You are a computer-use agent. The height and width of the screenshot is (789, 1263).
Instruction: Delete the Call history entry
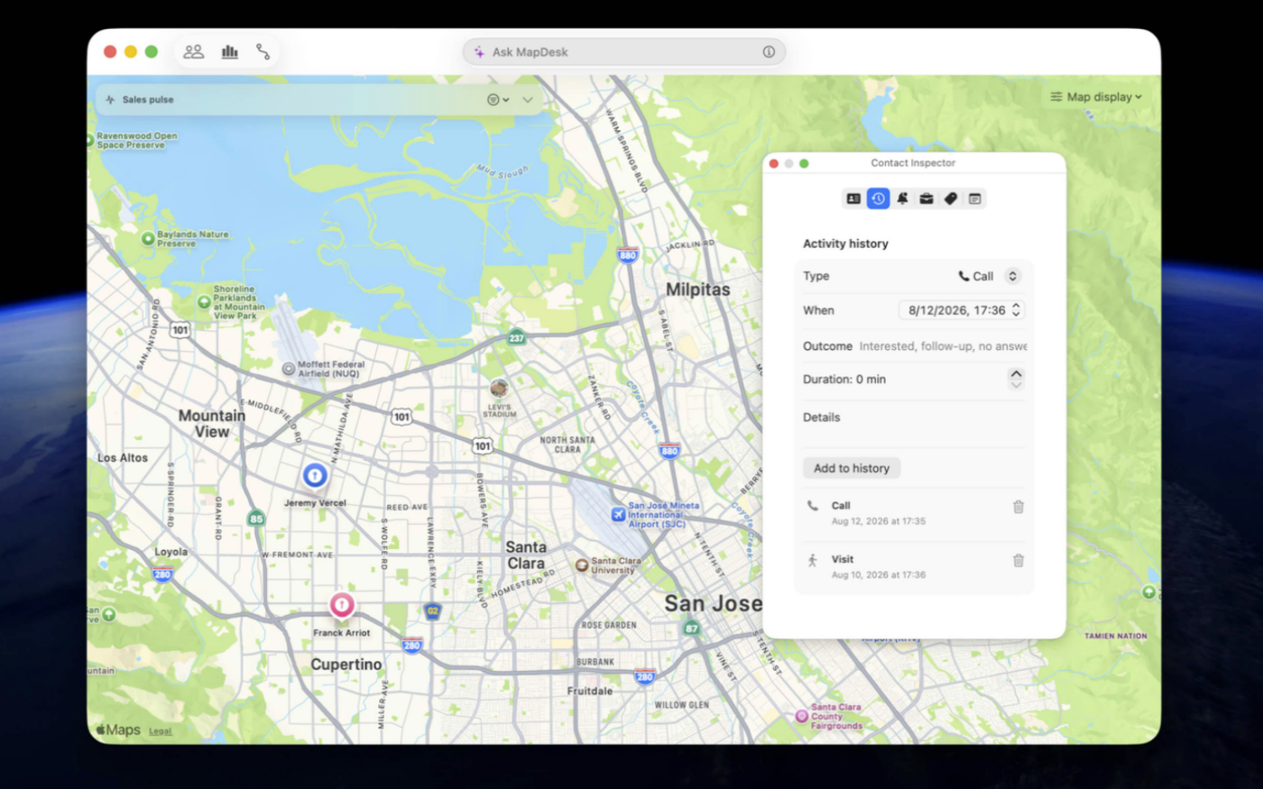click(x=1018, y=507)
